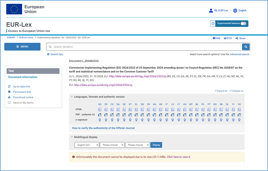This screenshot has height=171, width=268.
Task: Open the Advanced search link
Action: click(239, 54)
